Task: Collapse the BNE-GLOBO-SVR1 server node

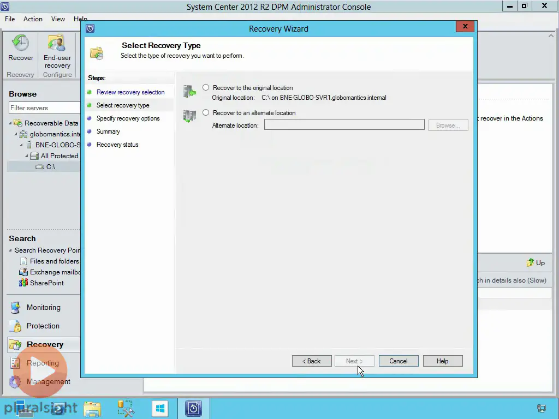Action: pos(21,145)
